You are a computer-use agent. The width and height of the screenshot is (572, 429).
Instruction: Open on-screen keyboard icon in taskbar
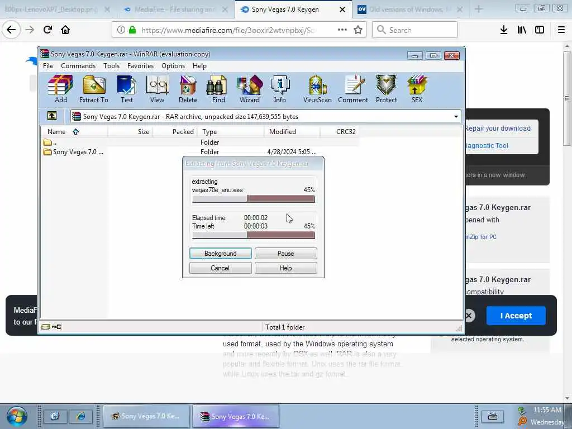pyautogui.click(x=493, y=416)
